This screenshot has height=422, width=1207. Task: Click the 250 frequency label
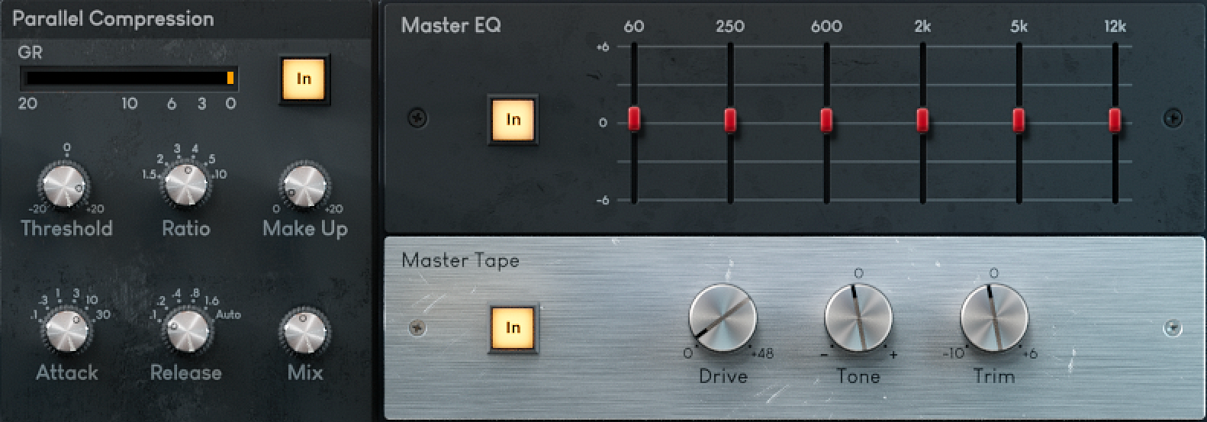730,27
